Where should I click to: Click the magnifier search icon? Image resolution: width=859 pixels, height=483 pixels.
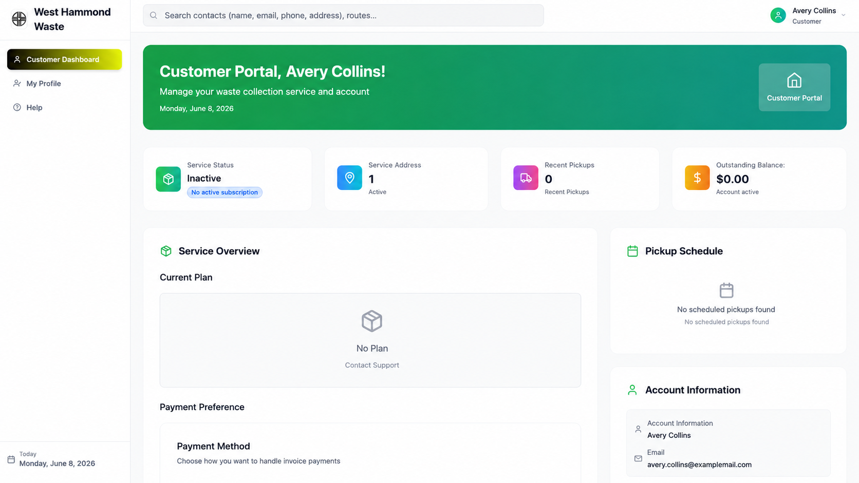pyautogui.click(x=154, y=15)
